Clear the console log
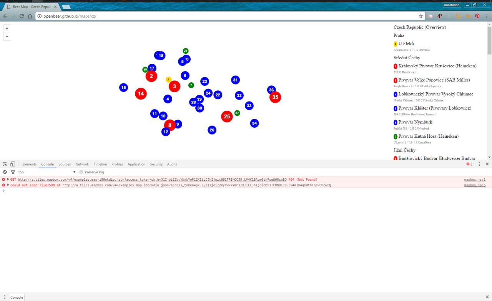492x301 pixels. click(5, 172)
